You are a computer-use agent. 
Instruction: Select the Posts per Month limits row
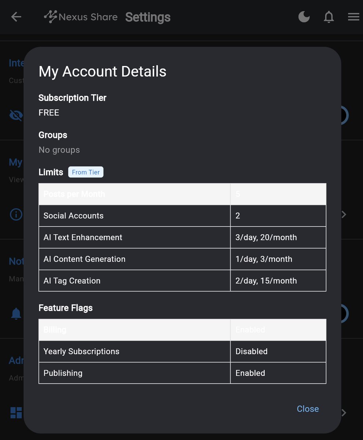(147, 194)
